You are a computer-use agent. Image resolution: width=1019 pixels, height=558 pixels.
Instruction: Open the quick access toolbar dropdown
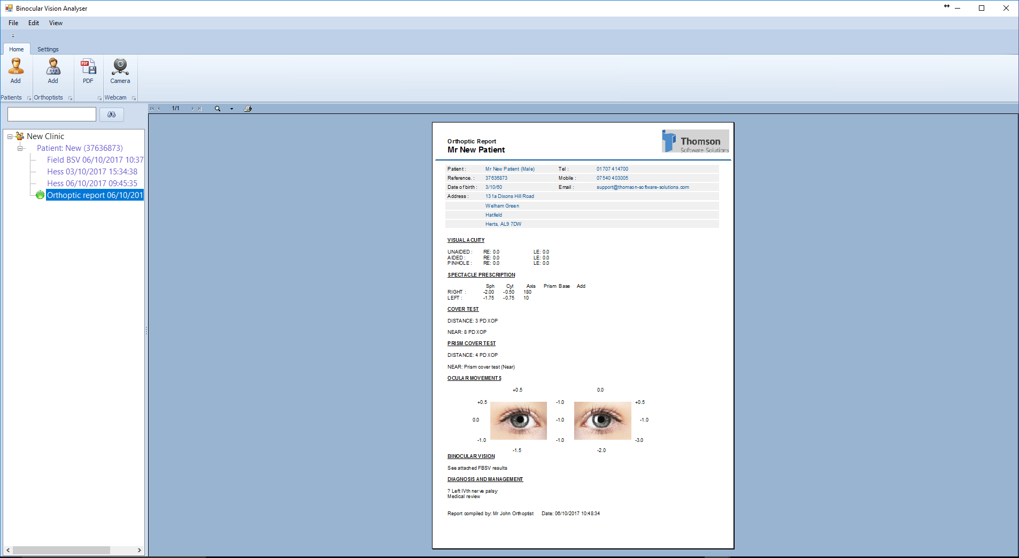point(13,36)
